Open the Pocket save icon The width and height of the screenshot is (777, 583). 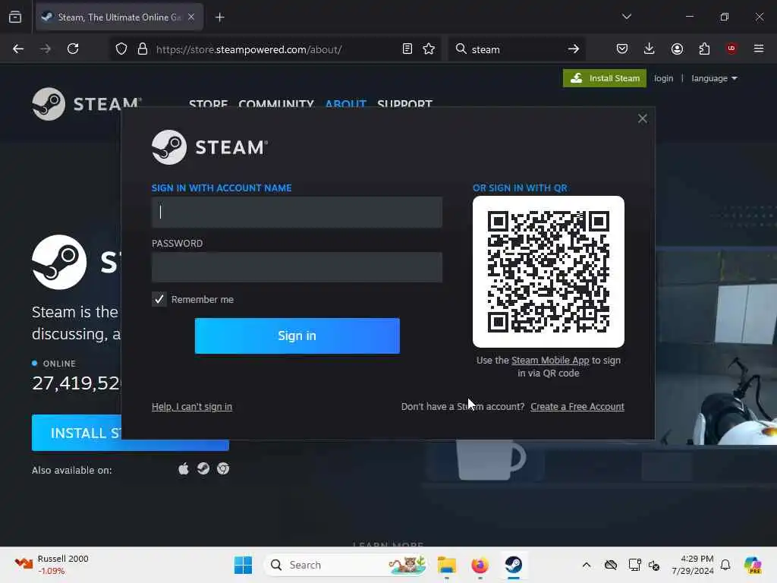click(x=622, y=49)
